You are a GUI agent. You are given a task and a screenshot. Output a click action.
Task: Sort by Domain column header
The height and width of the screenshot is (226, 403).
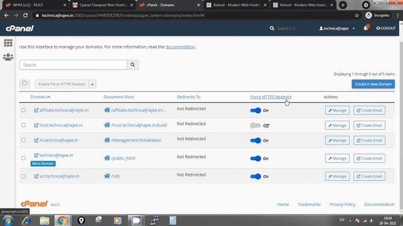40,97
